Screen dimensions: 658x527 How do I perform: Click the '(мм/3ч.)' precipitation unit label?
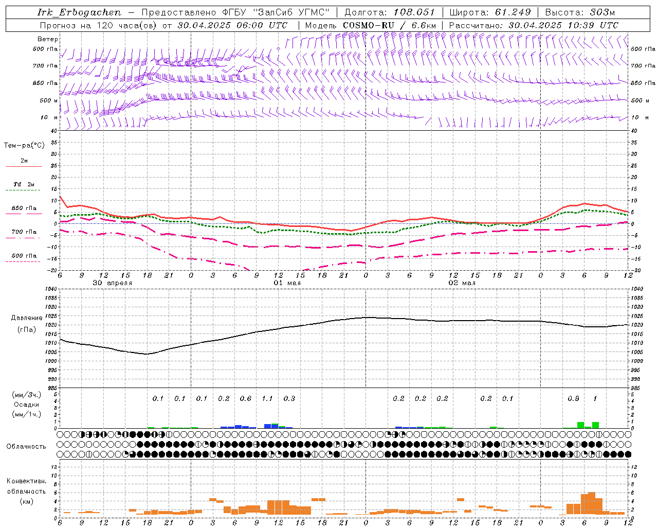[x=26, y=395]
